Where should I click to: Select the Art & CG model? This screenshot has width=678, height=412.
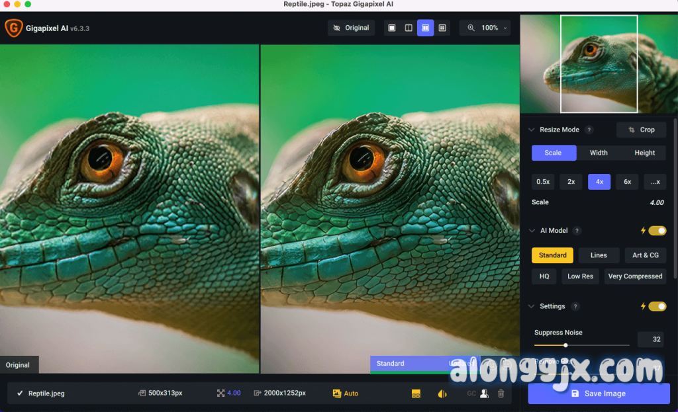[645, 255]
